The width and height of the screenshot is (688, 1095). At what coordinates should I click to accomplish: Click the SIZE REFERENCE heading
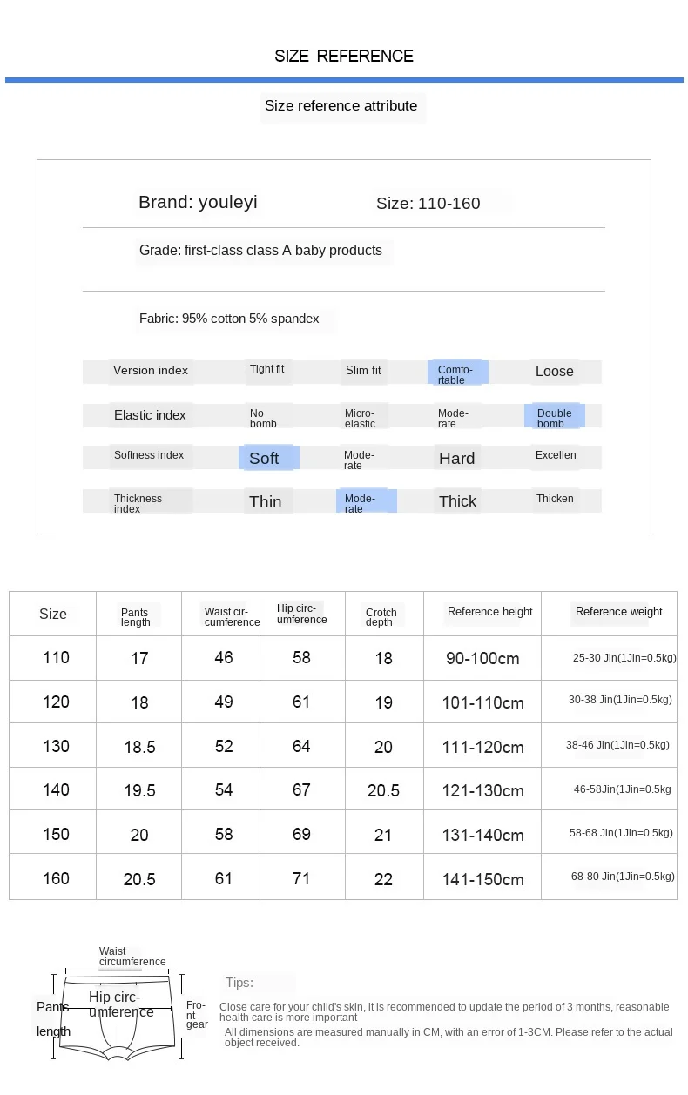343,57
